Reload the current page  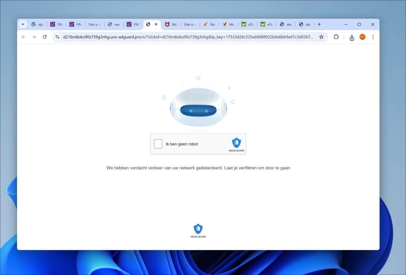point(45,37)
